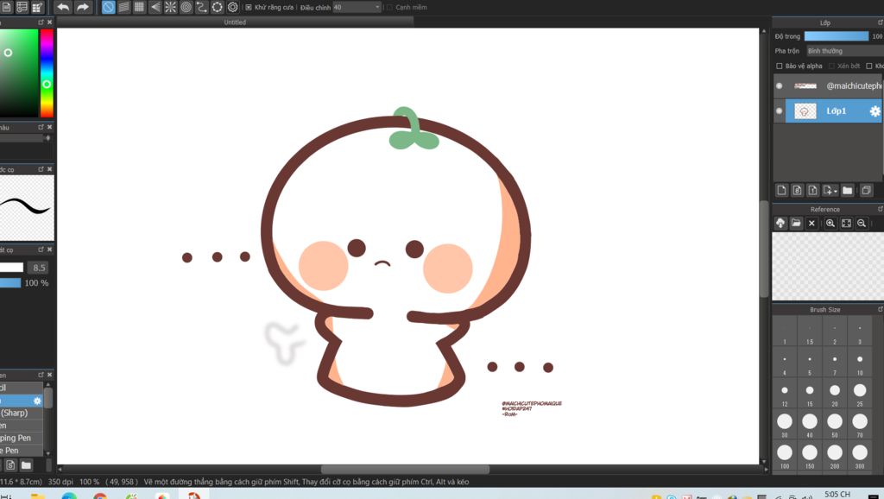This screenshot has width=884, height=499.
Task: Switch to the Untitled canvas tab
Action: coord(235,22)
